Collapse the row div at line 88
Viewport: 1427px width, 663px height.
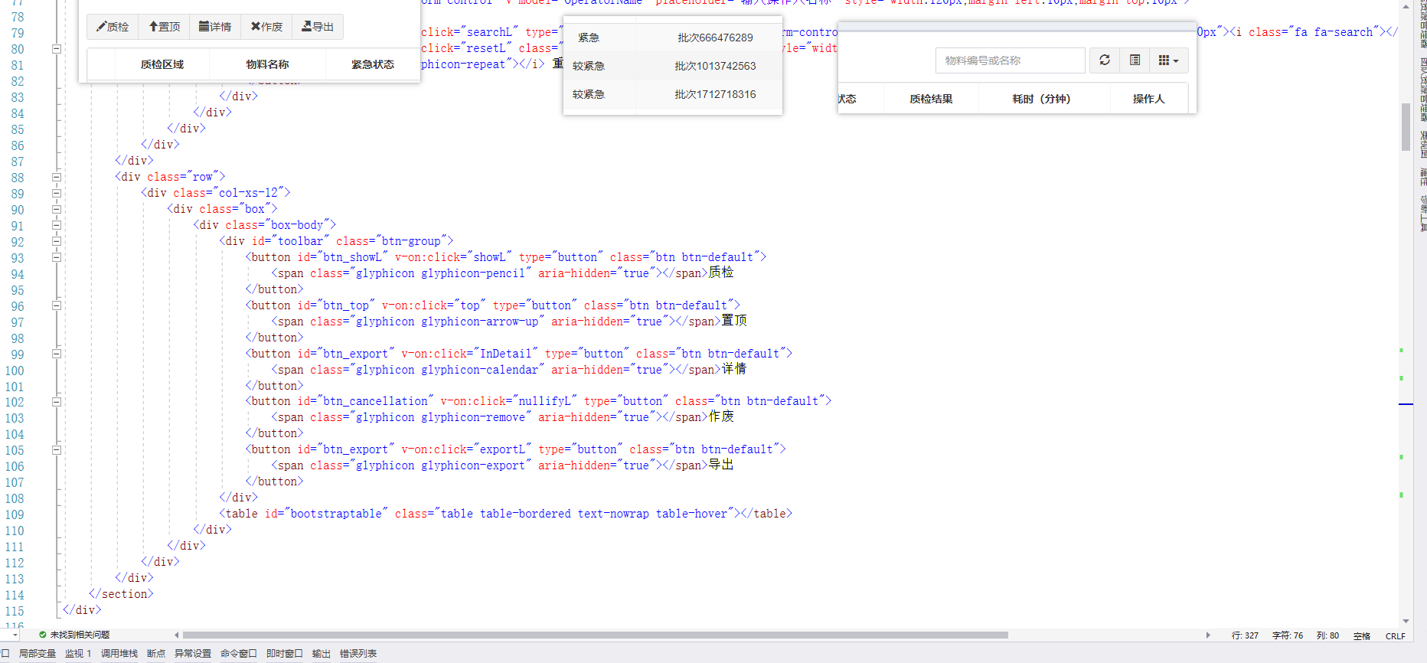pyautogui.click(x=57, y=177)
